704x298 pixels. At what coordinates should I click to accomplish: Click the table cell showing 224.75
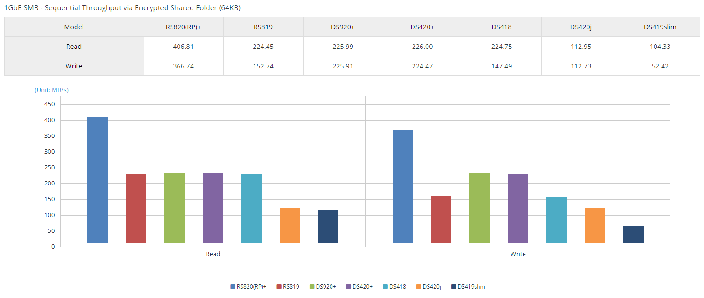click(x=502, y=47)
